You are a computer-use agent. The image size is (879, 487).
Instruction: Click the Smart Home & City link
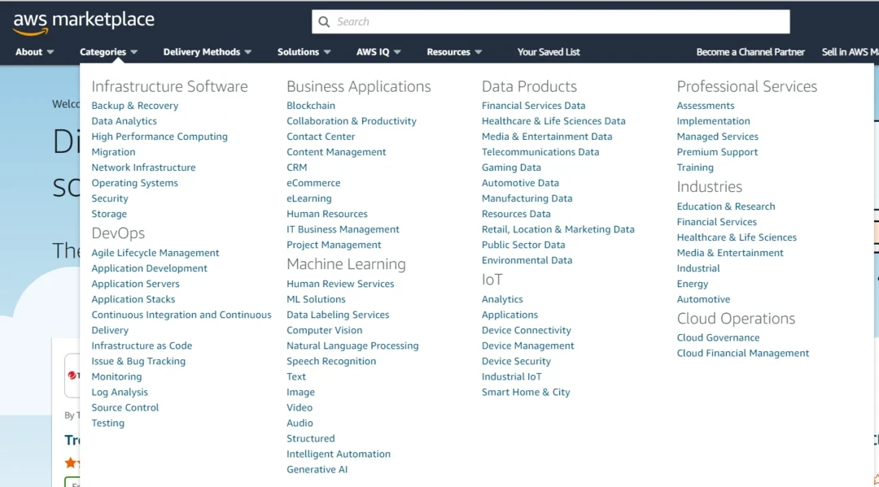[526, 393]
